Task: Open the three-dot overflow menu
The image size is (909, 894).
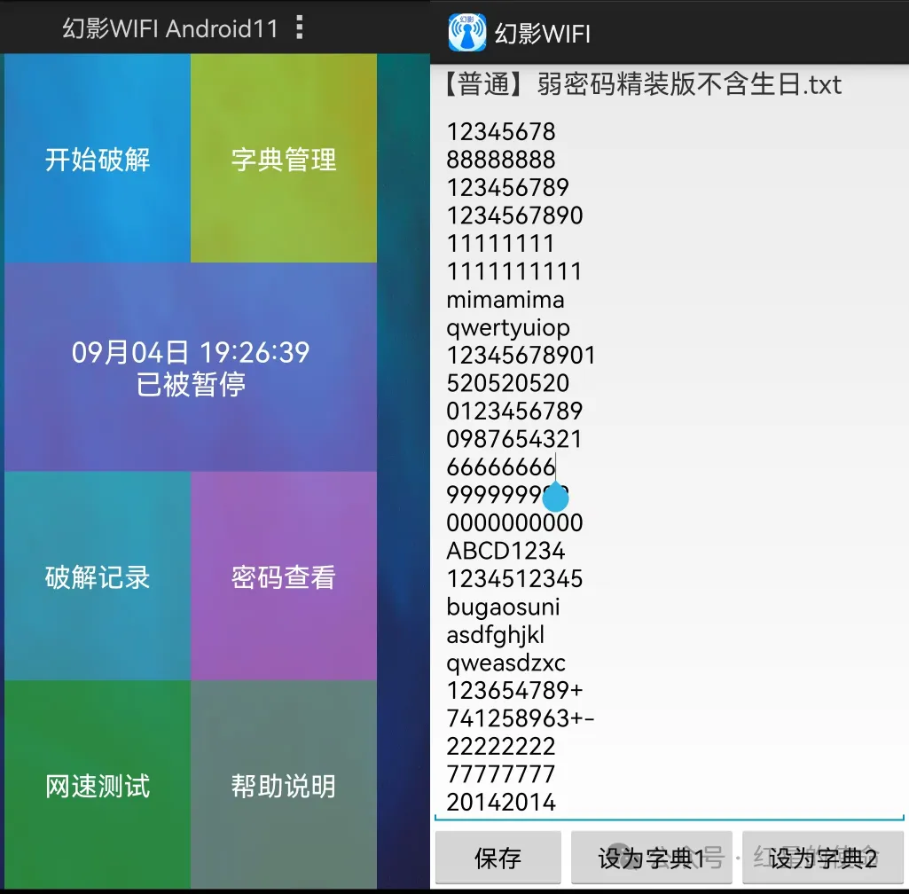Action: 299,27
